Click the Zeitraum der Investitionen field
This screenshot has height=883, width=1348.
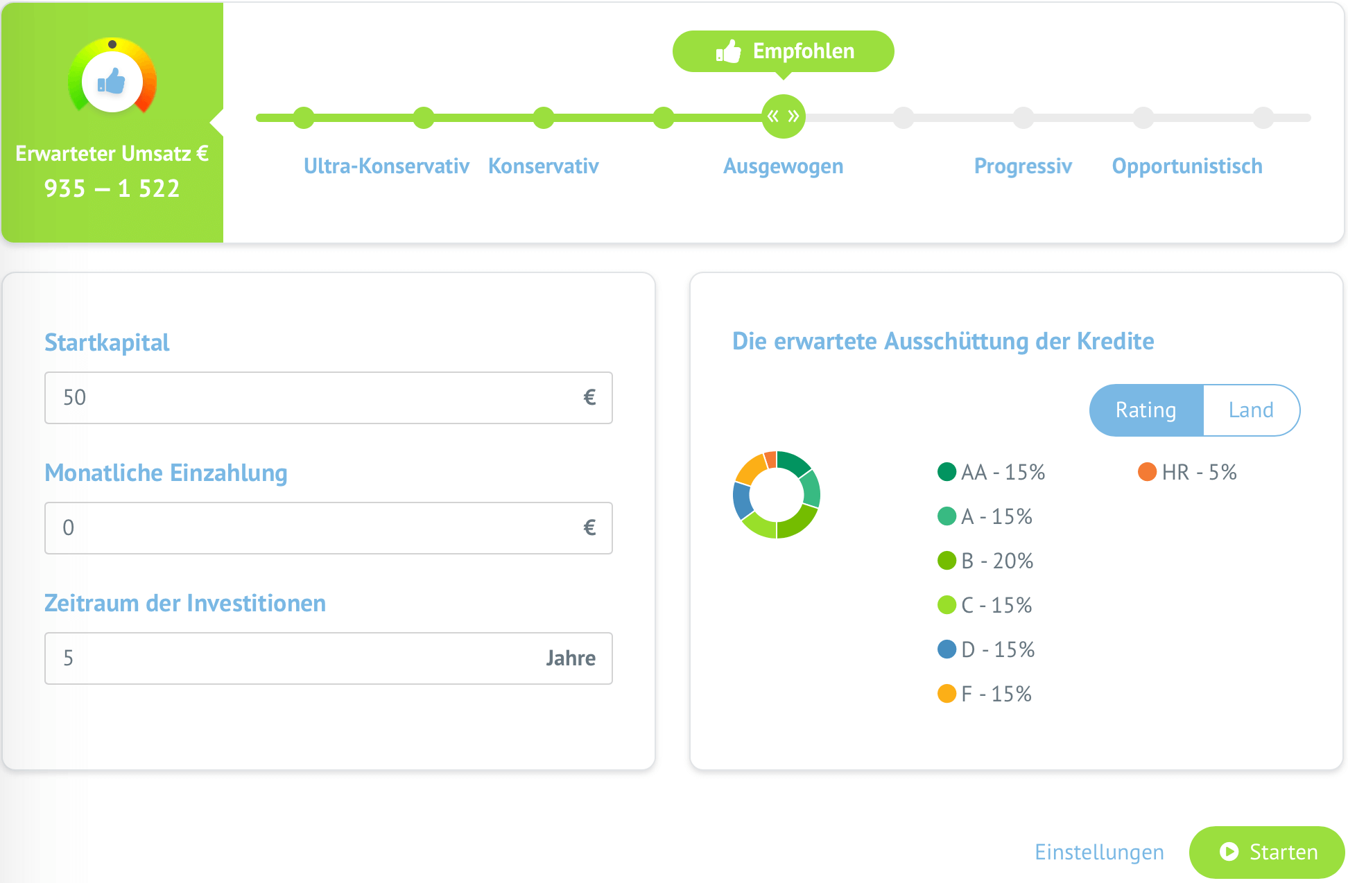pyautogui.click(x=329, y=658)
